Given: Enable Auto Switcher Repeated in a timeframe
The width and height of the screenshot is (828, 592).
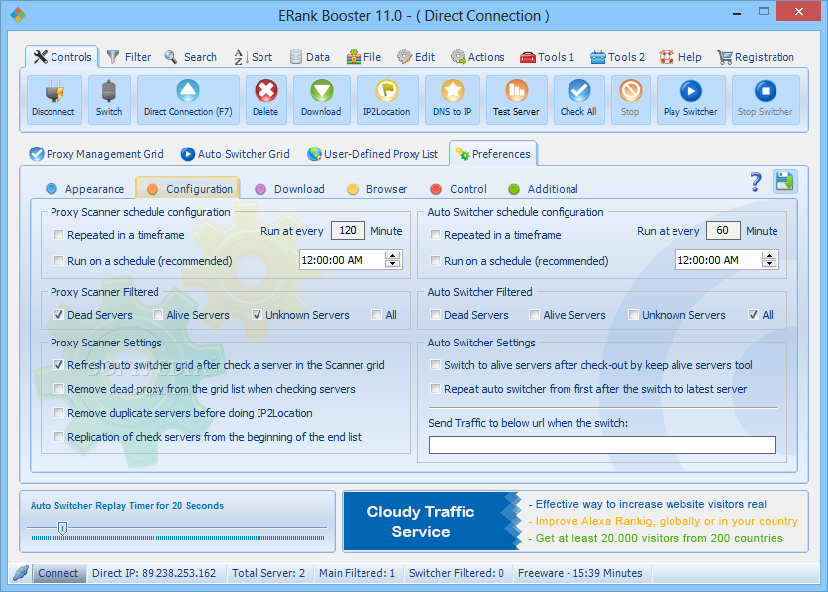Looking at the screenshot, I should 435,235.
